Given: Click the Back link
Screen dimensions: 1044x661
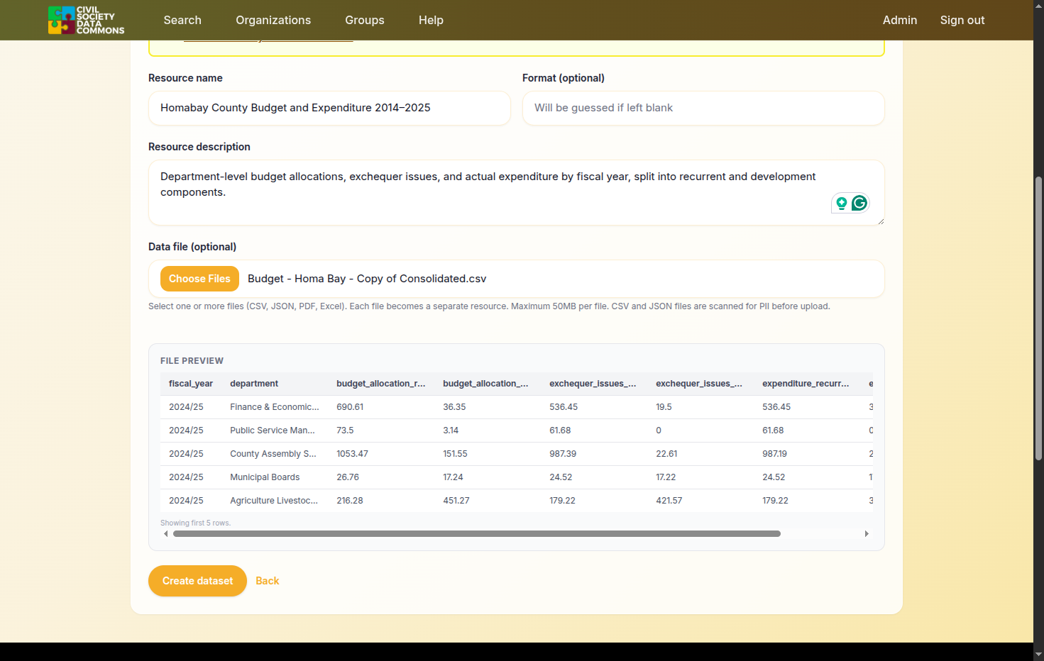Looking at the screenshot, I should 268,581.
